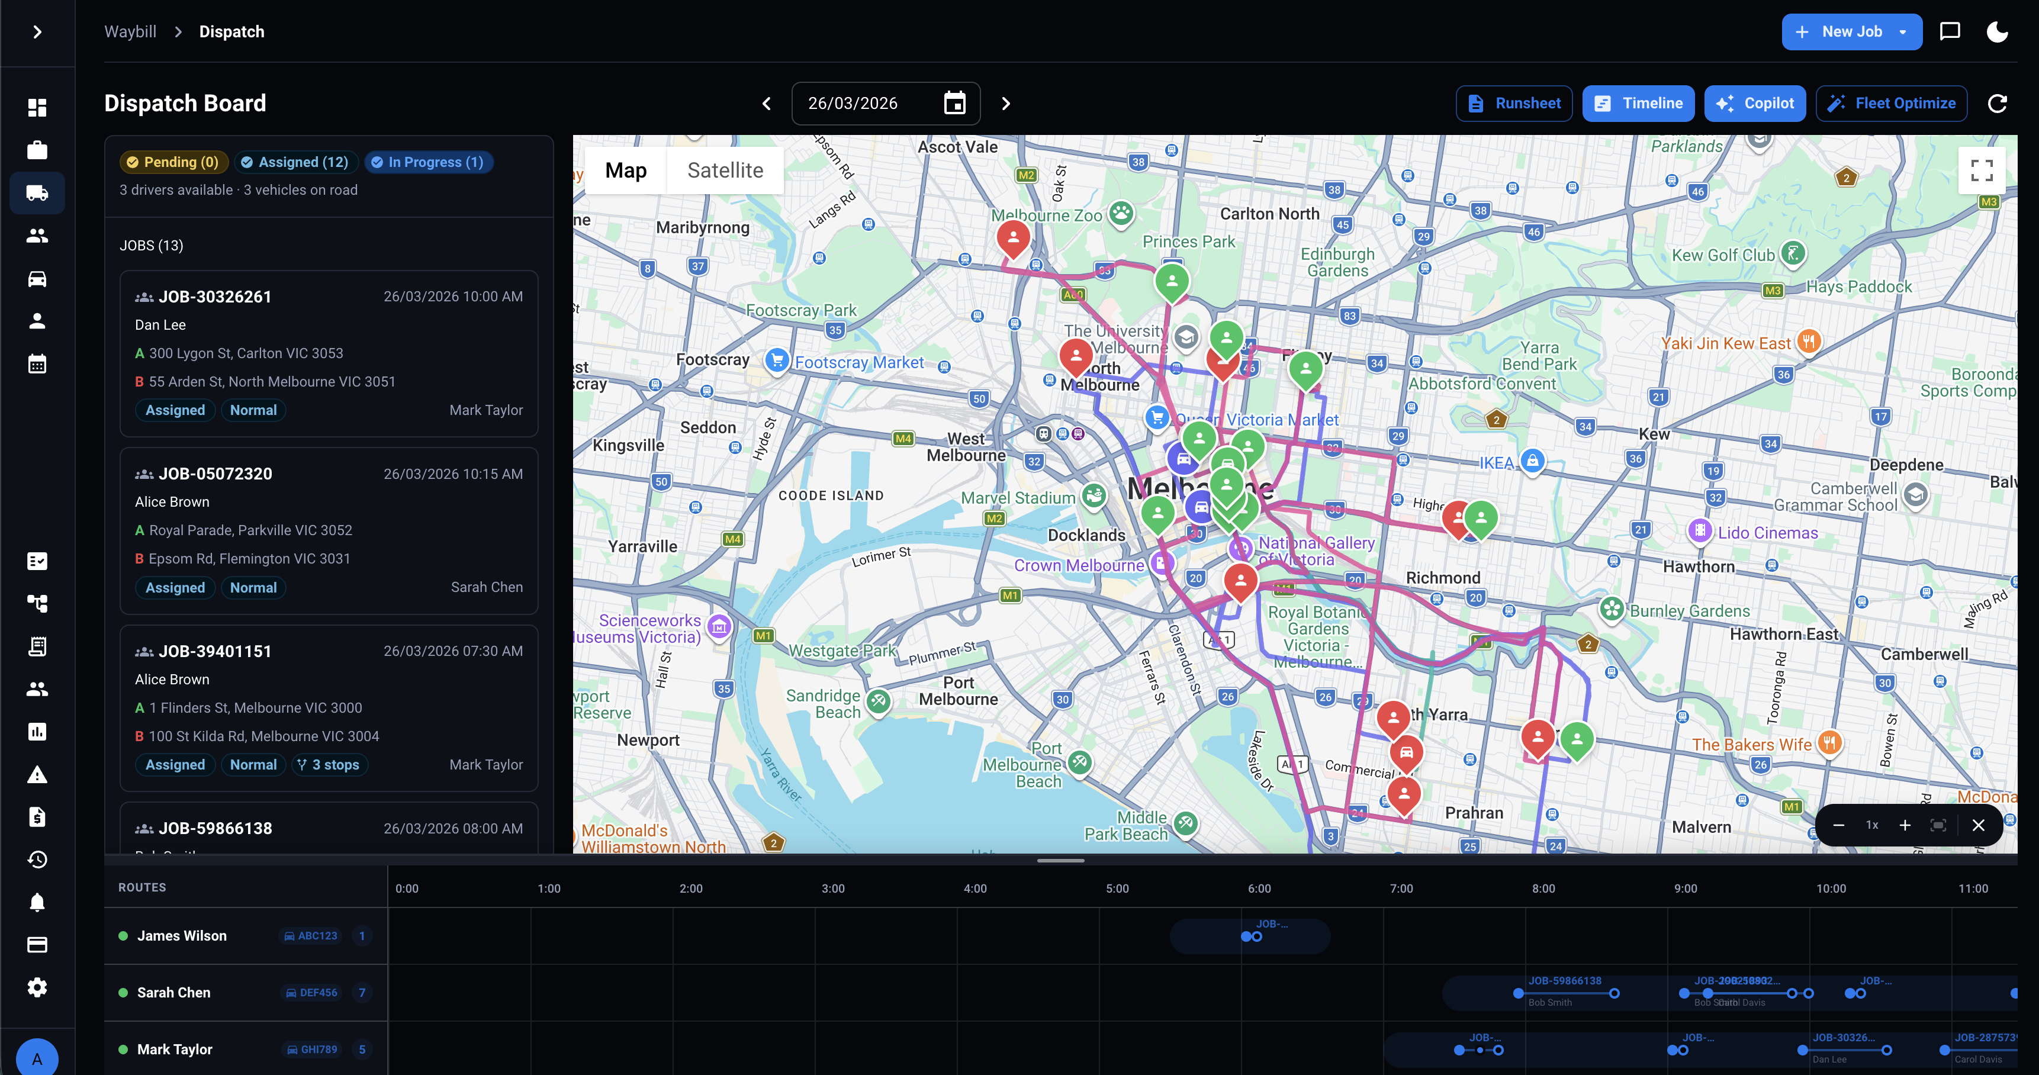
Task: Toggle the Pending (0) filter chip
Action: (x=173, y=162)
